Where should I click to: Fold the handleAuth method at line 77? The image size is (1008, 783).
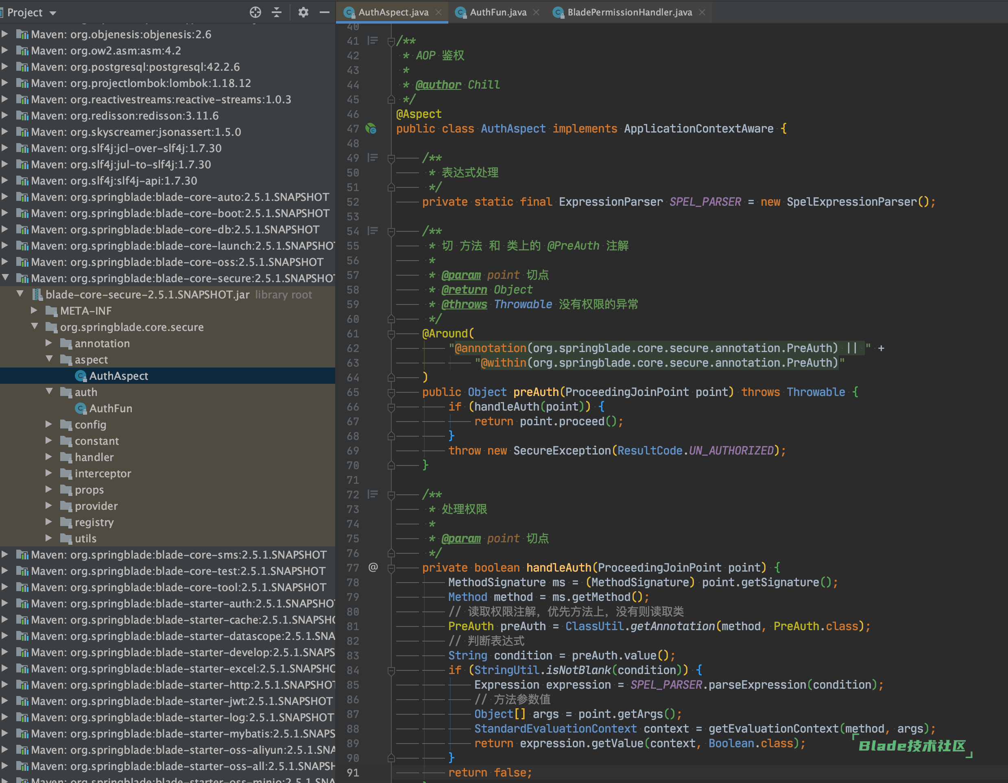point(391,568)
